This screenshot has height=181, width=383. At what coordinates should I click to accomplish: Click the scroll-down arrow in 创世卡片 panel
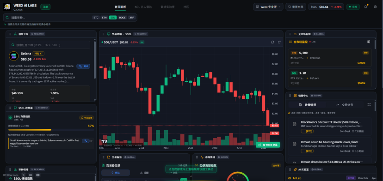tap(95, 100)
